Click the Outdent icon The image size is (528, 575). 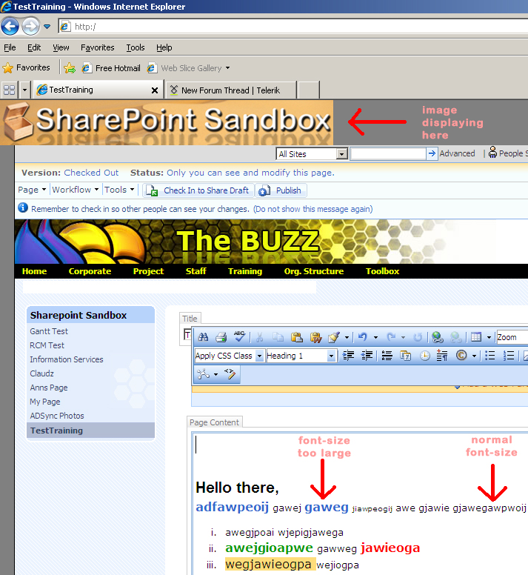tap(367, 356)
